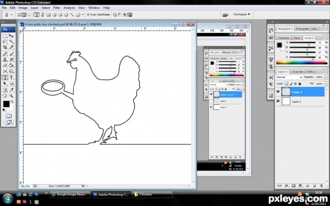Open tool preset picker dropdown arrow
This screenshot has height=206, width=330.
click(12, 15)
